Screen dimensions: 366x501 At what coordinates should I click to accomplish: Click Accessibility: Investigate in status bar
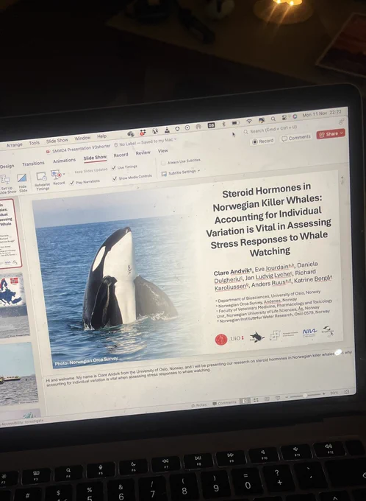pos(21,422)
